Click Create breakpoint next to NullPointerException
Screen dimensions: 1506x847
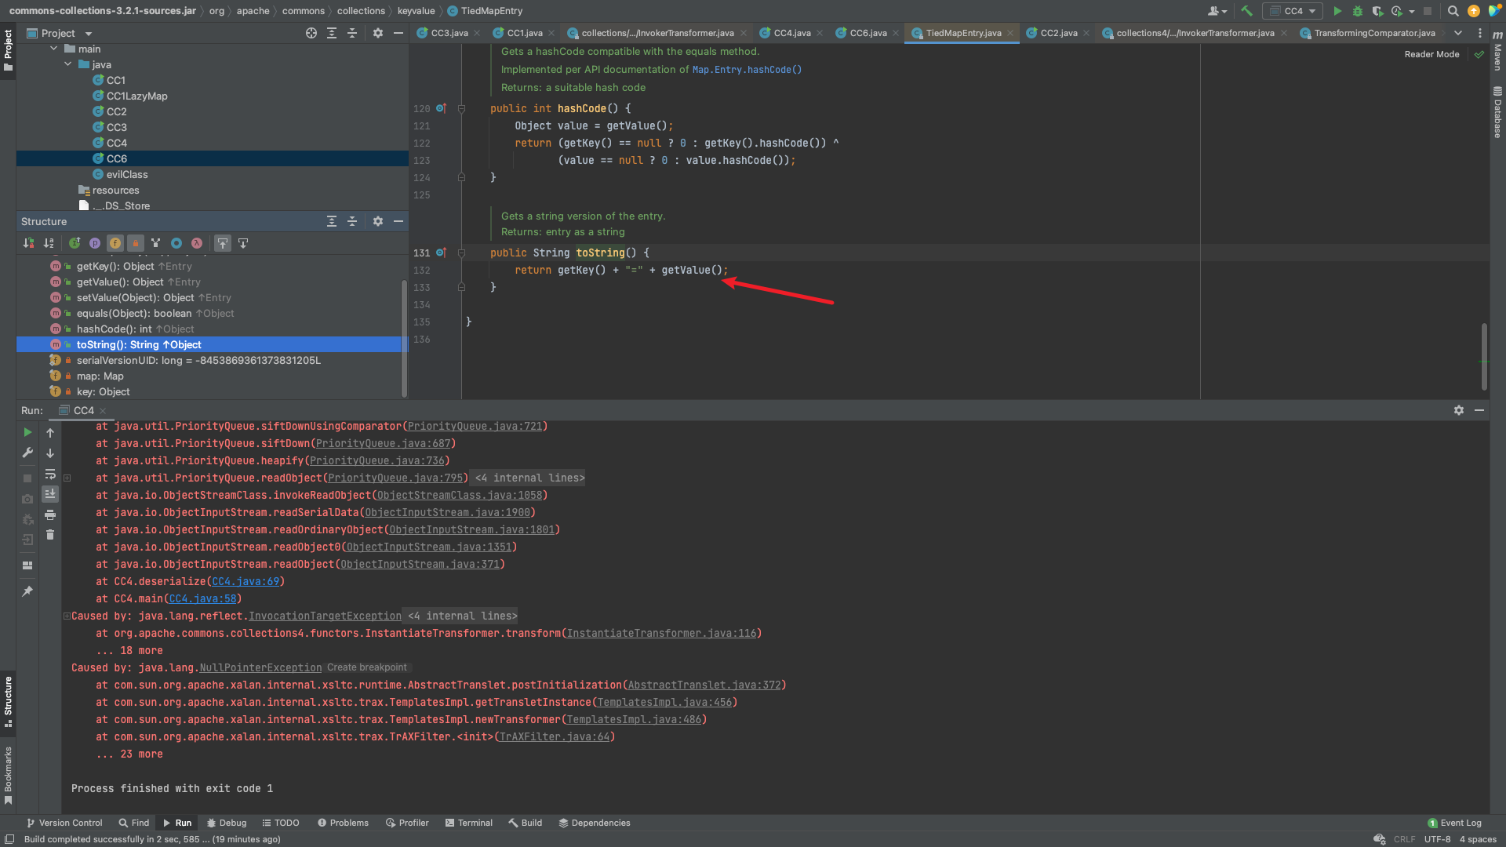point(366,667)
